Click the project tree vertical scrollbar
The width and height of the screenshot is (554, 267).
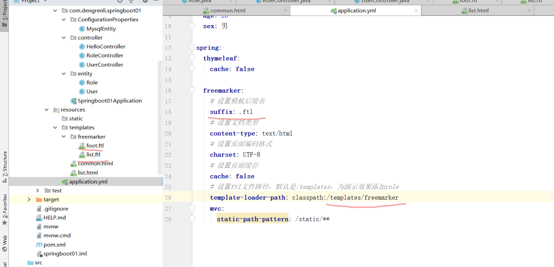160,117
